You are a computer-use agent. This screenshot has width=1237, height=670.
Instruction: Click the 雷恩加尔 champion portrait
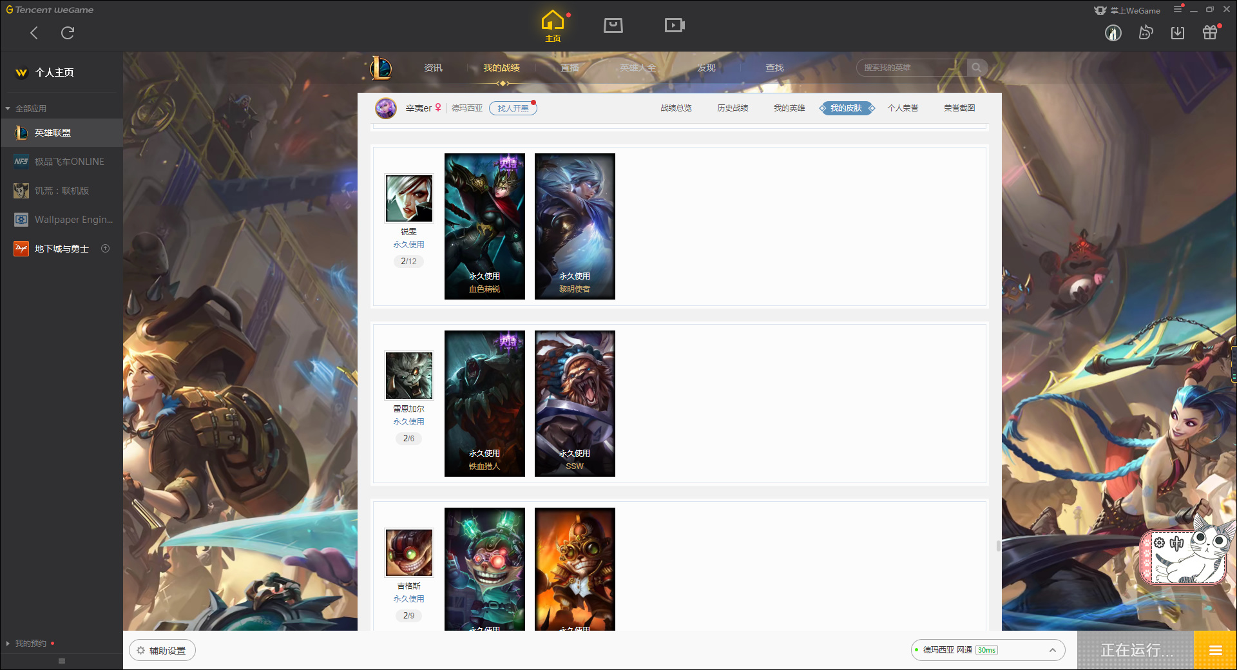pos(409,376)
